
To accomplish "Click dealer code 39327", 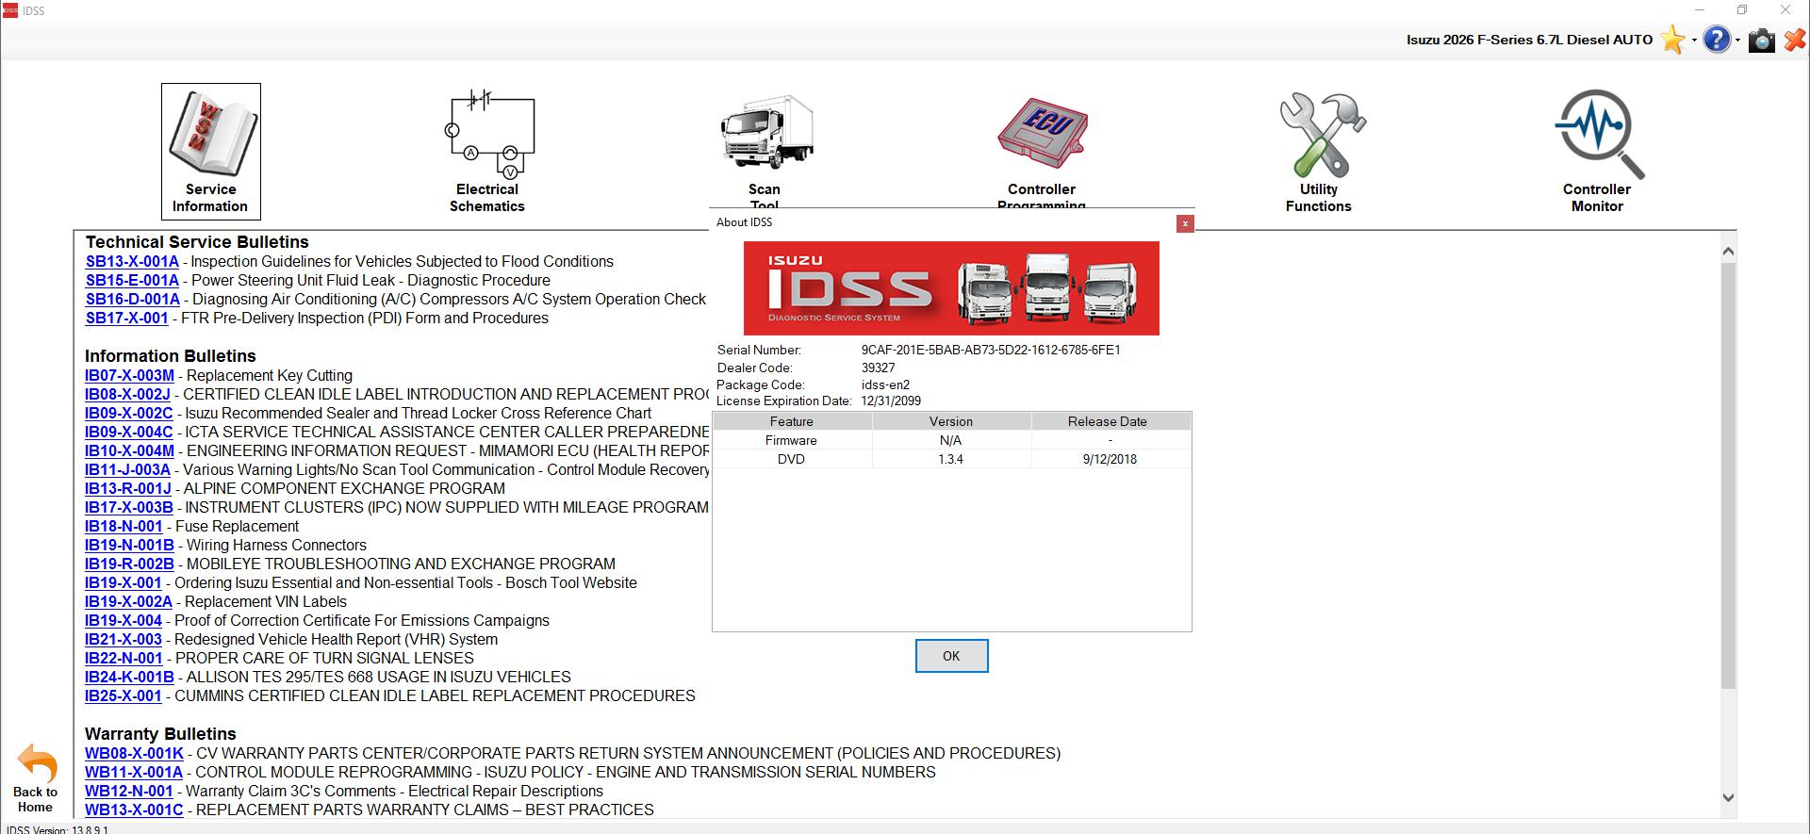I will click(878, 368).
